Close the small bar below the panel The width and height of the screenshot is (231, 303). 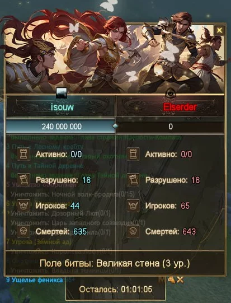pyautogui.click(x=180, y=280)
